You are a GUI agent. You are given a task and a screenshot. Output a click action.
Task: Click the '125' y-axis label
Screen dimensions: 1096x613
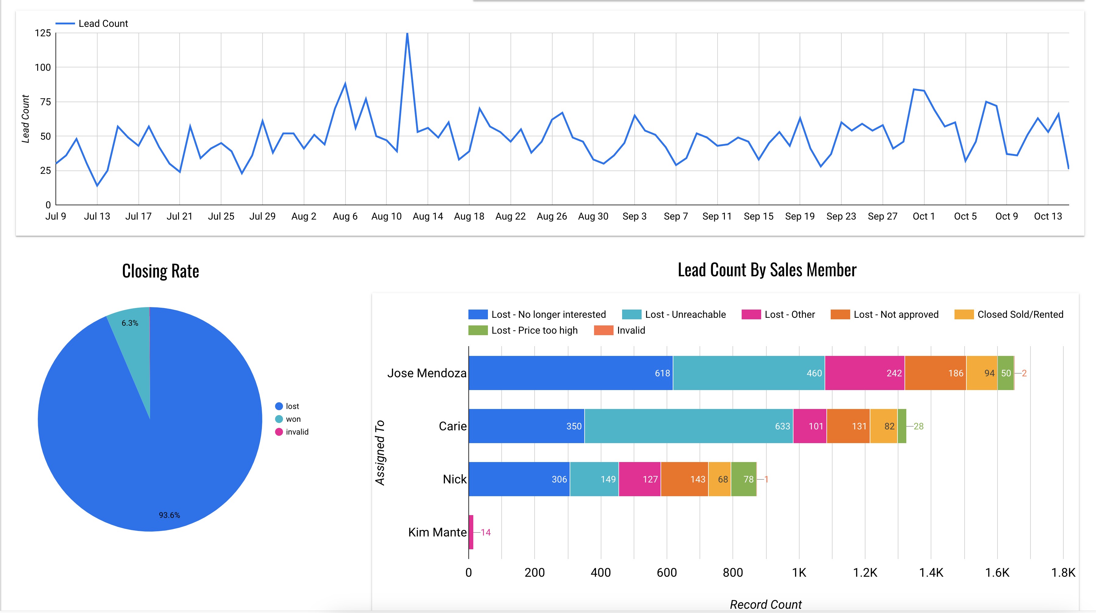(x=43, y=33)
